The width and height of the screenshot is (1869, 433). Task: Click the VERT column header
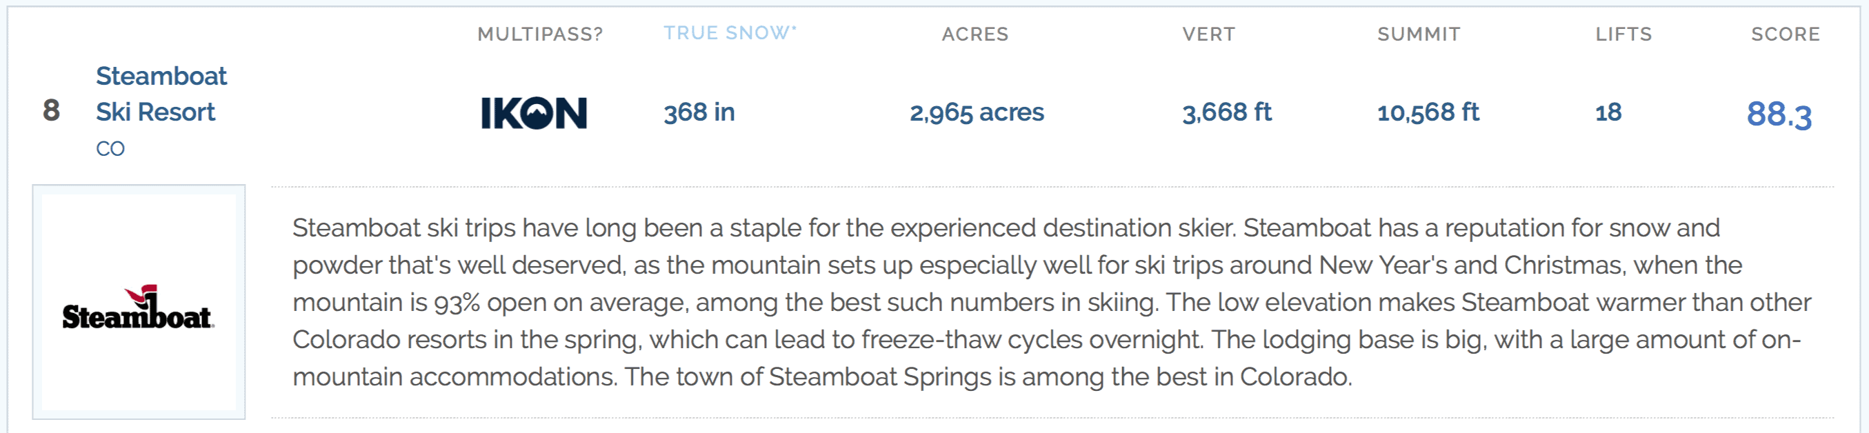point(1209,34)
